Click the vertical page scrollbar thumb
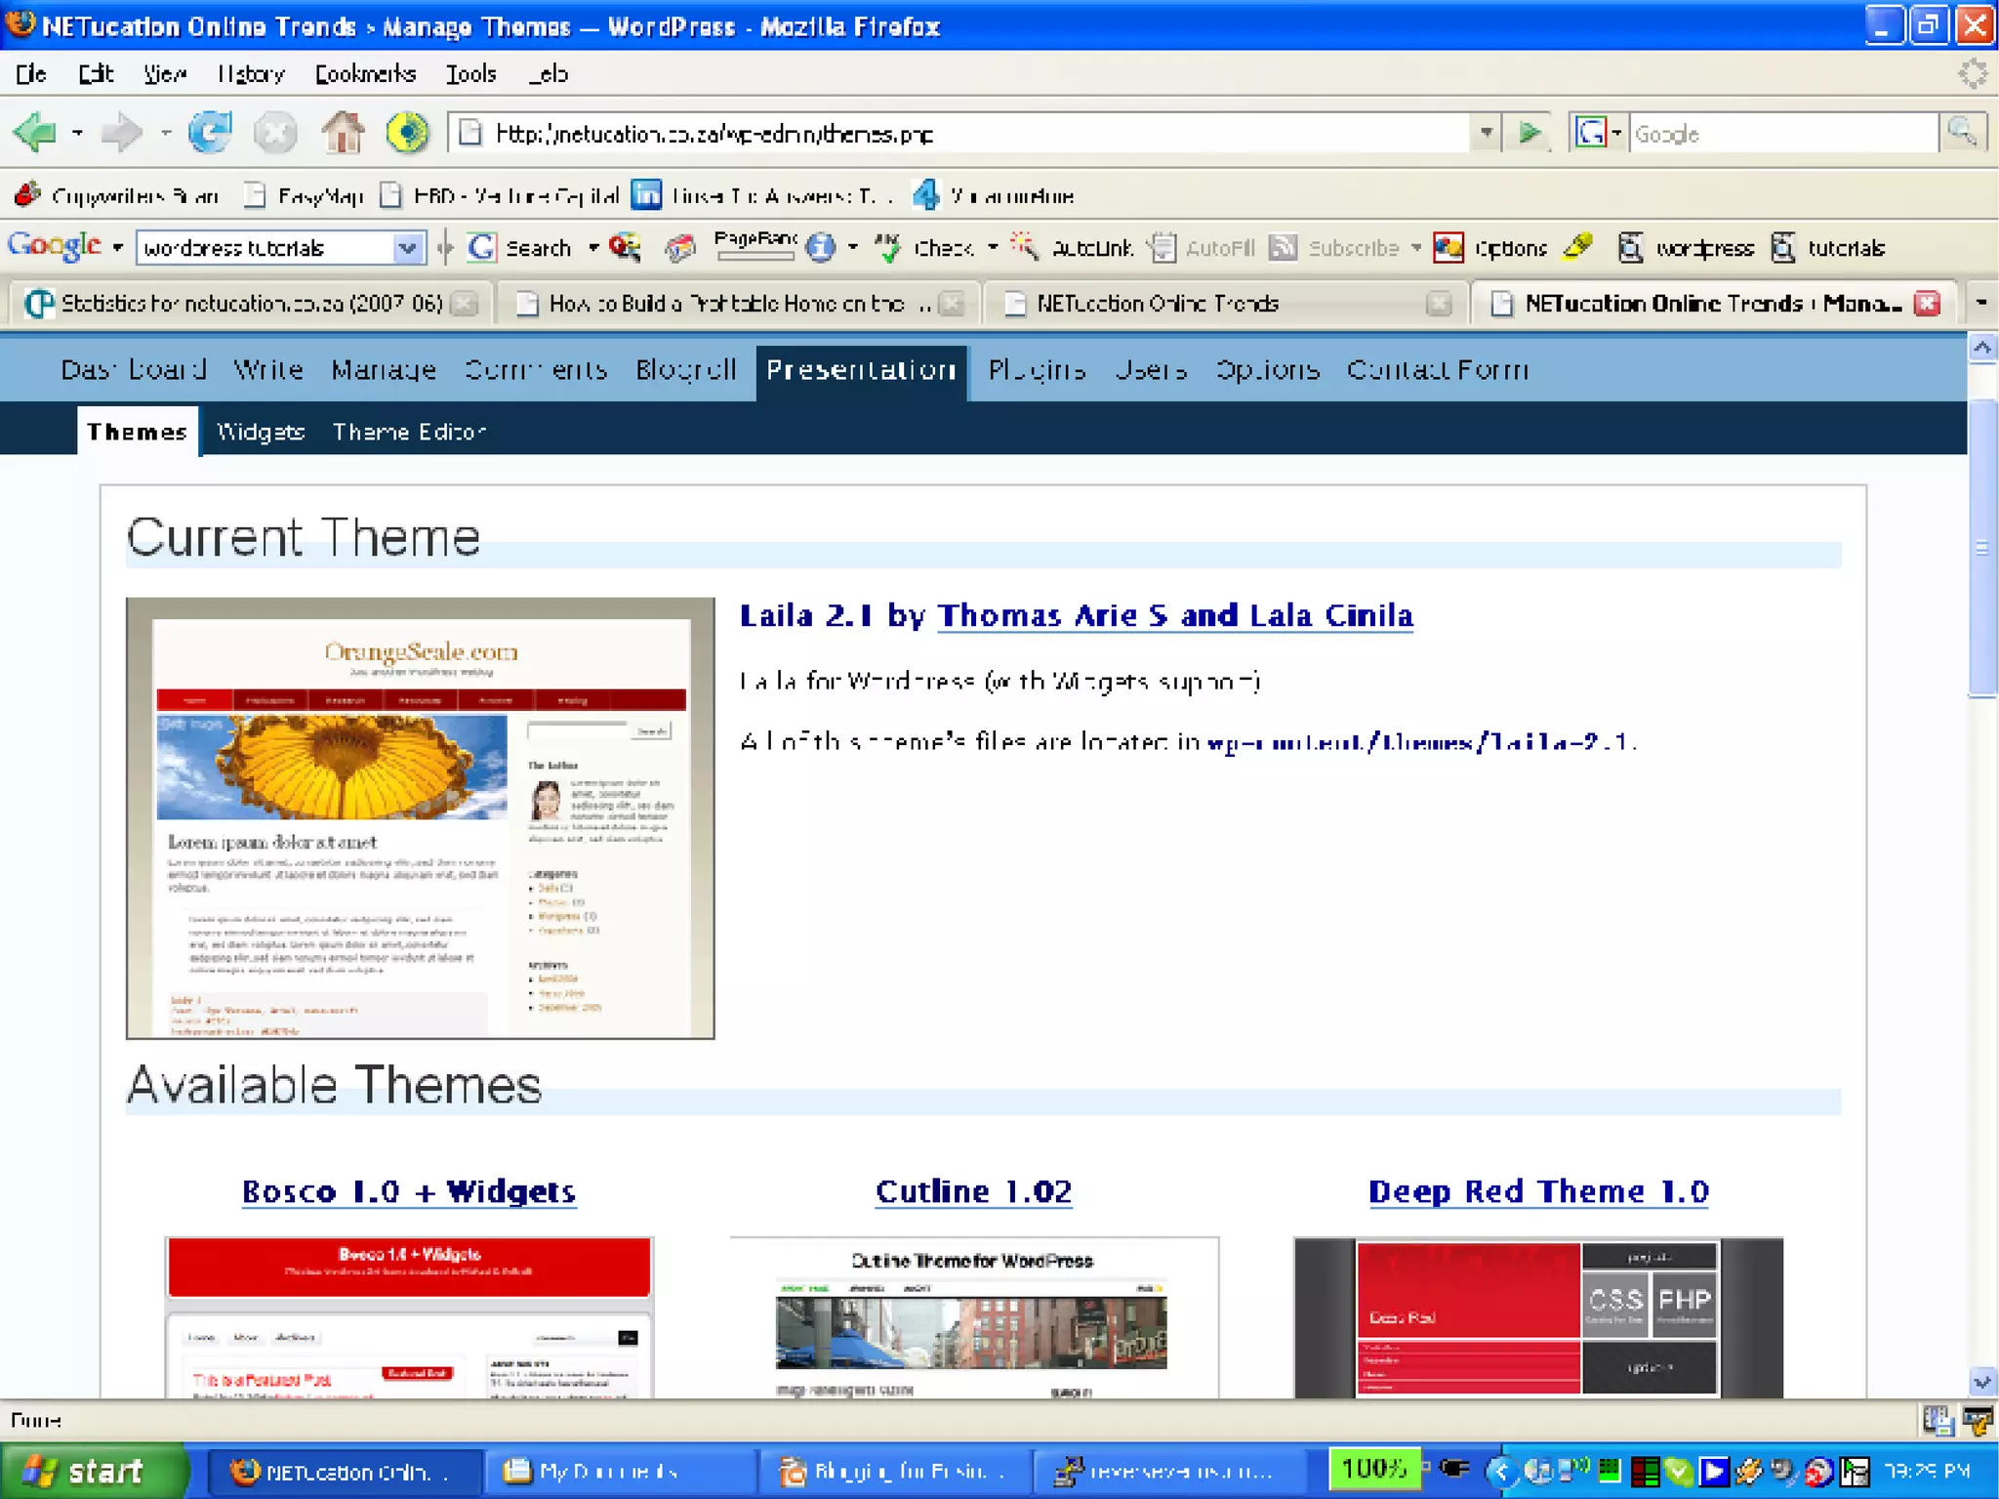 (1981, 547)
